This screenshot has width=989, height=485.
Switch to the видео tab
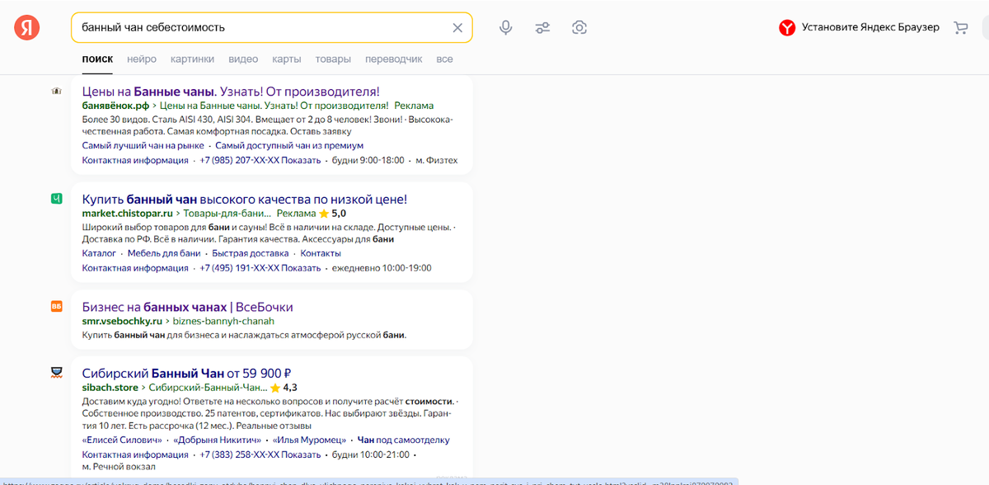[243, 59]
